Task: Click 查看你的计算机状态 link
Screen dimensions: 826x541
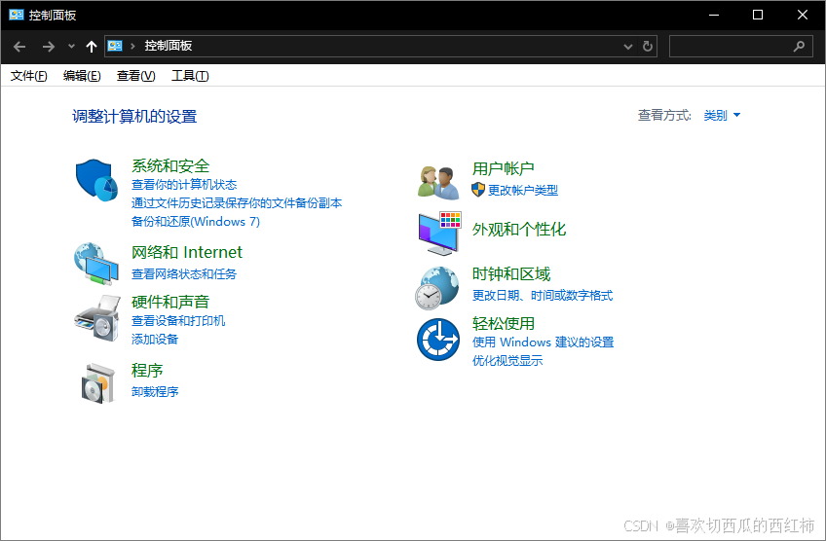Action: coord(184,185)
